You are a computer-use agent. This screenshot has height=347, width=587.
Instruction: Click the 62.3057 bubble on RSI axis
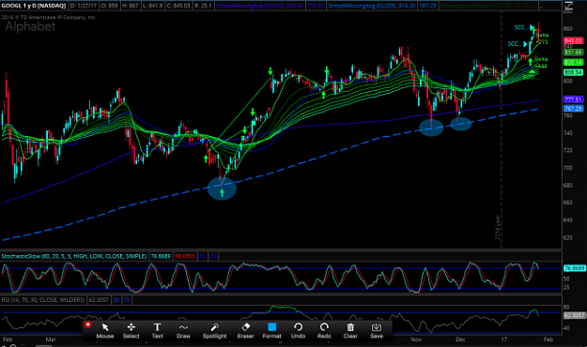click(x=575, y=315)
